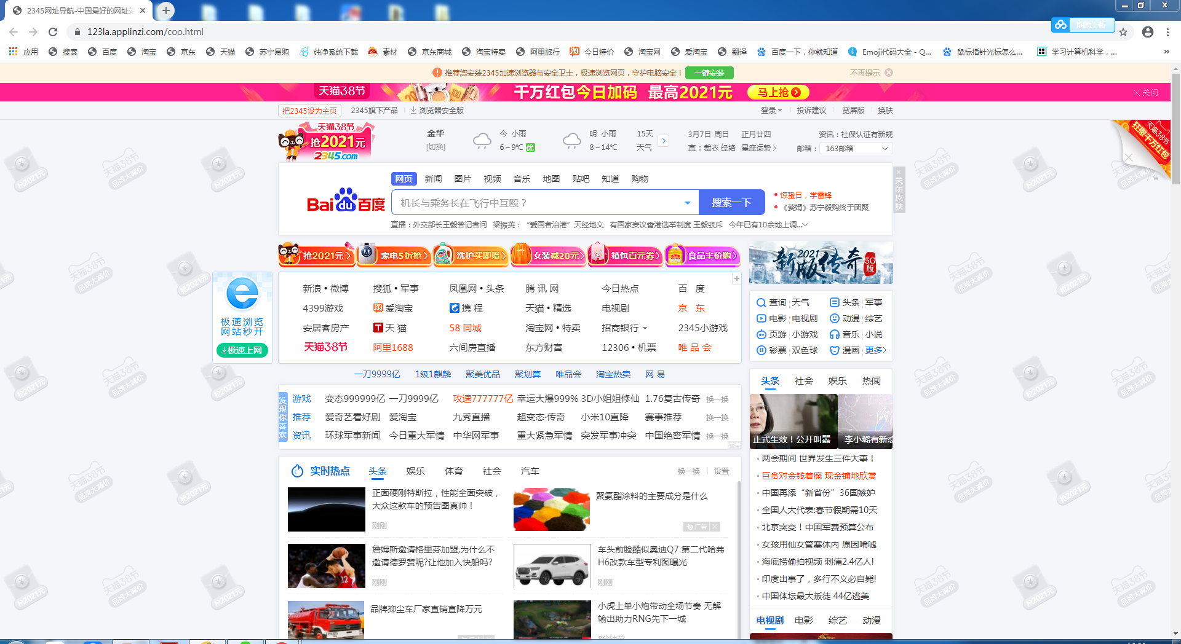Viewport: 1181px width, 644px height.
Task: Add a site with the plus icon
Action: pyautogui.click(x=736, y=278)
